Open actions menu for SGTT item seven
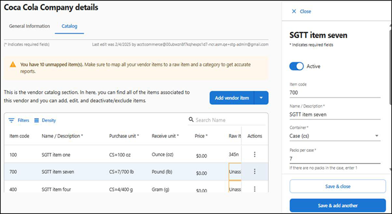The image size is (392, 214). tap(254, 171)
